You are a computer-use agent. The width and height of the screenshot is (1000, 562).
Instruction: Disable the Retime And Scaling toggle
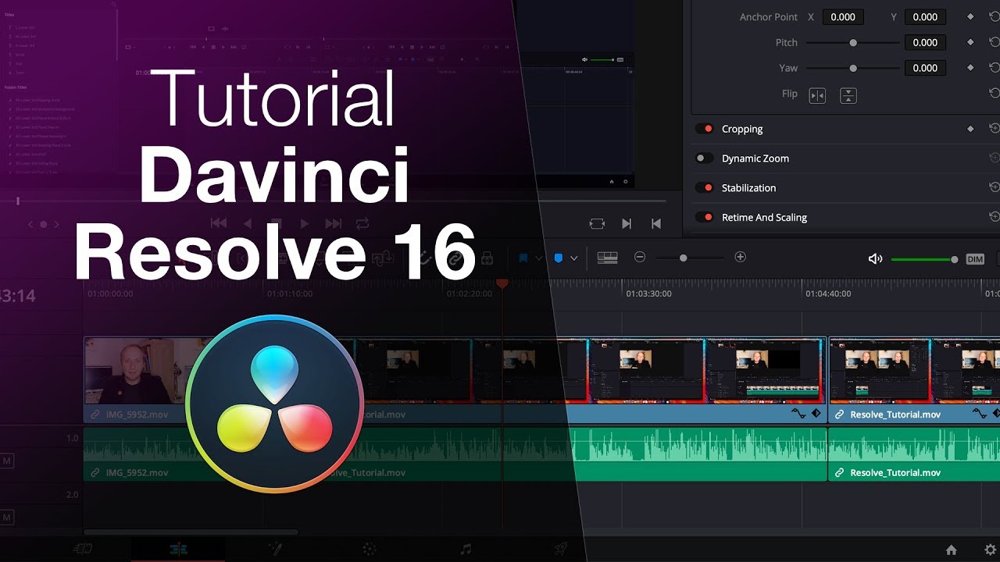705,217
